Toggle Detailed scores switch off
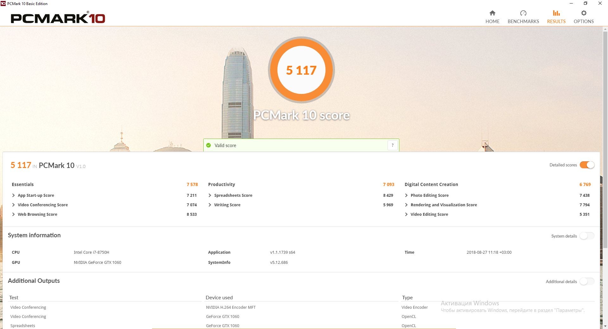608x329 pixels. click(x=587, y=165)
